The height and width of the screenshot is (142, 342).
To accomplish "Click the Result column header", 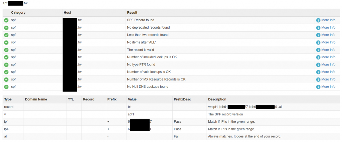I will [x=132, y=13].
